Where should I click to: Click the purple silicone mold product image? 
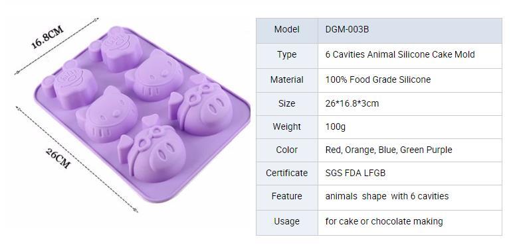point(142,113)
